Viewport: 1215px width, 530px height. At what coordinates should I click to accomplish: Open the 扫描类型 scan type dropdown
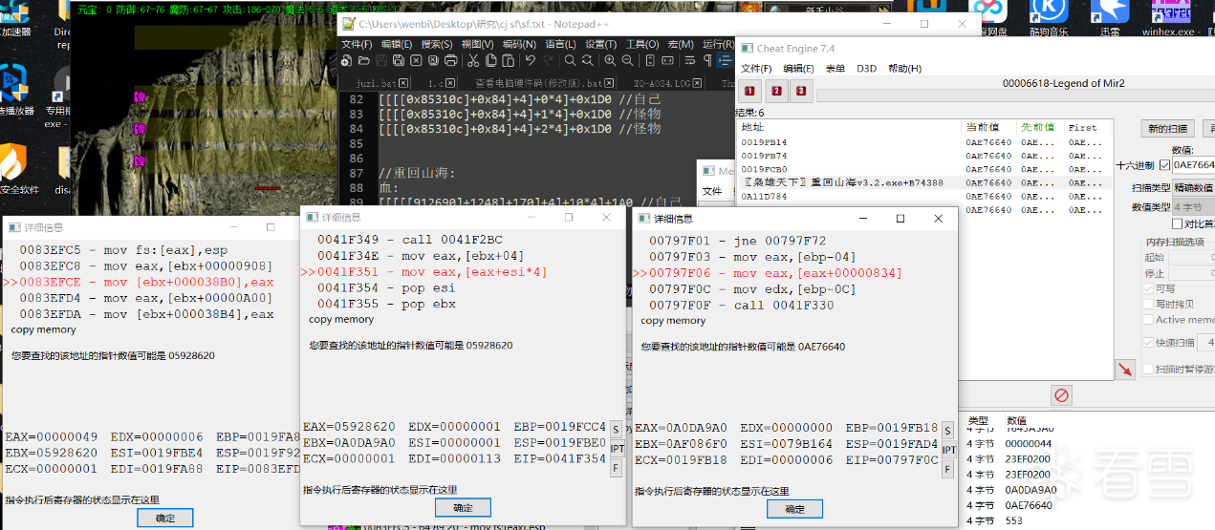click(x=1193, y=187)
